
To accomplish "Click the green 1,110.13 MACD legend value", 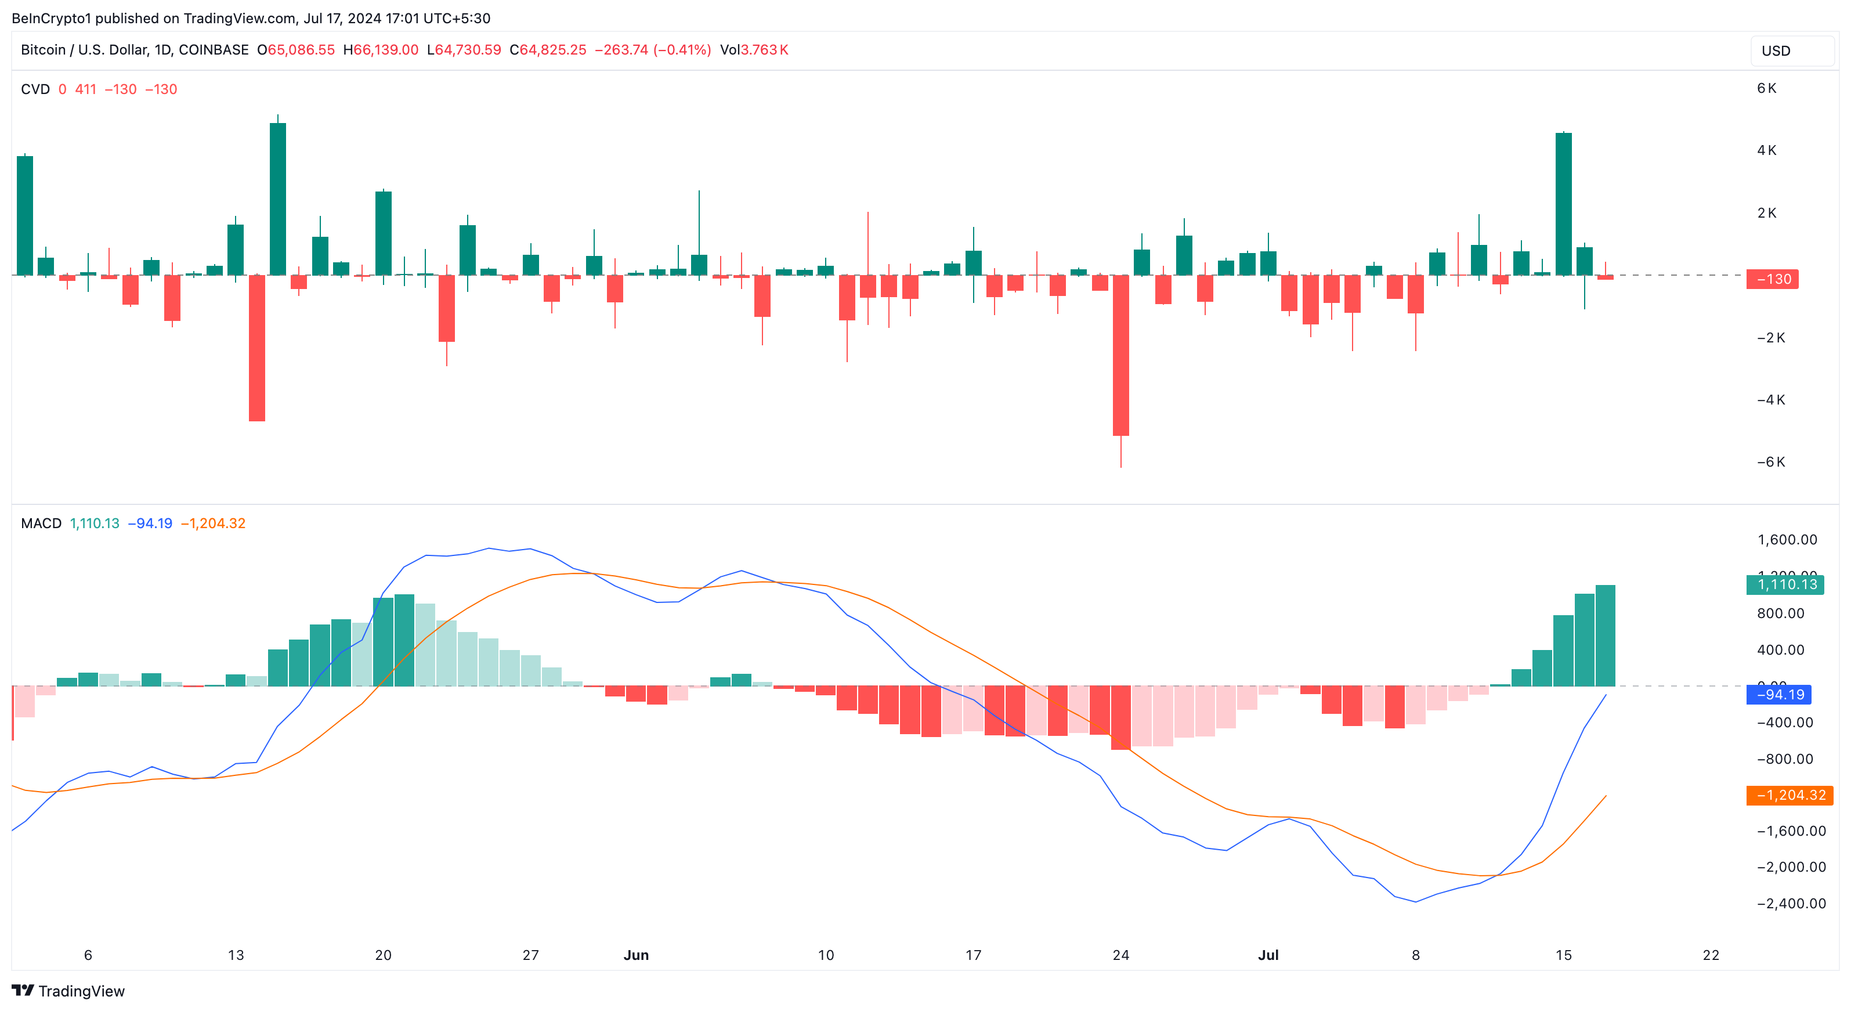I will 94,523.
